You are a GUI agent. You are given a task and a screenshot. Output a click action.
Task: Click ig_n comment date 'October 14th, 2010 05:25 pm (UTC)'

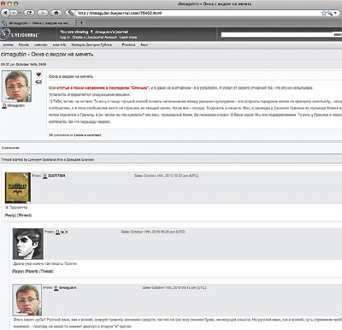coord(158,232)
